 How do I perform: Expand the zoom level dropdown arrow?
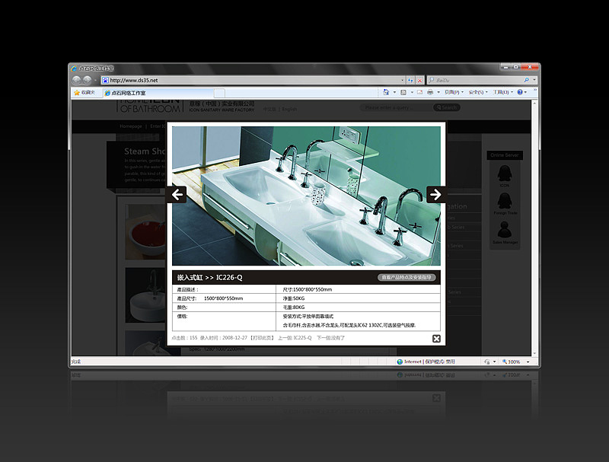[528, 362]
